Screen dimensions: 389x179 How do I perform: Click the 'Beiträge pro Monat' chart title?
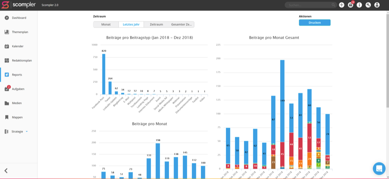pyautogui.click(x=150, y=124)
